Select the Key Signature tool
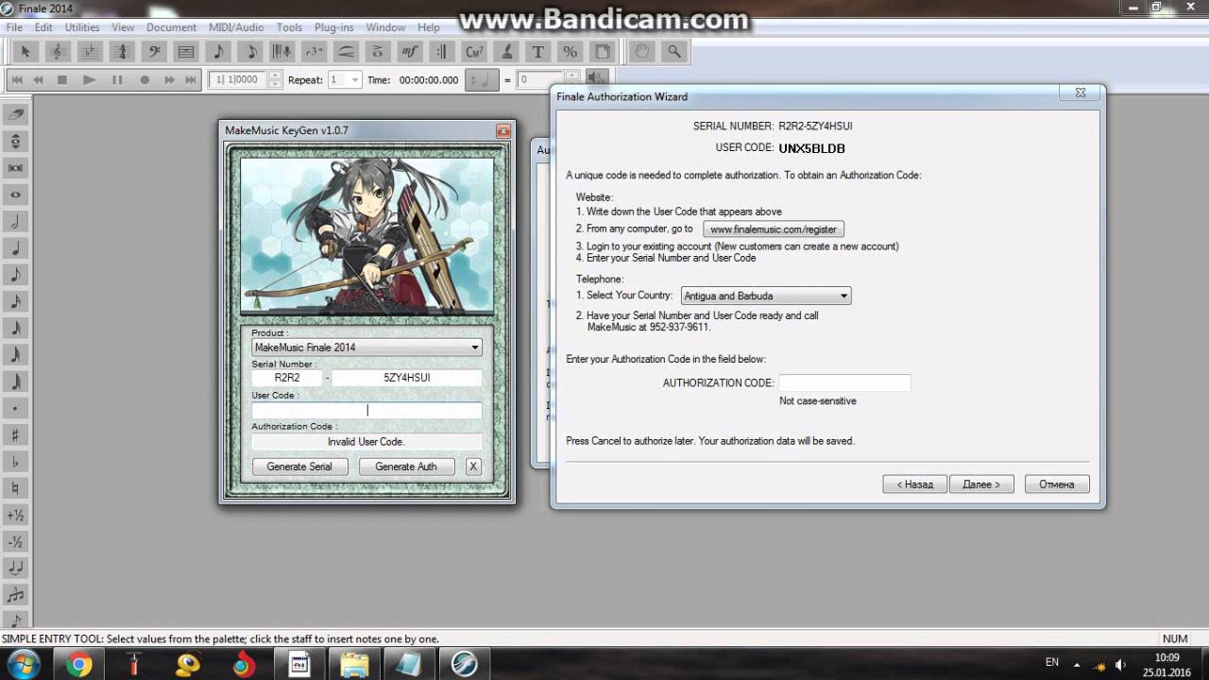The height and width of the screenshot is (680, 1209). tap(90, 52)
